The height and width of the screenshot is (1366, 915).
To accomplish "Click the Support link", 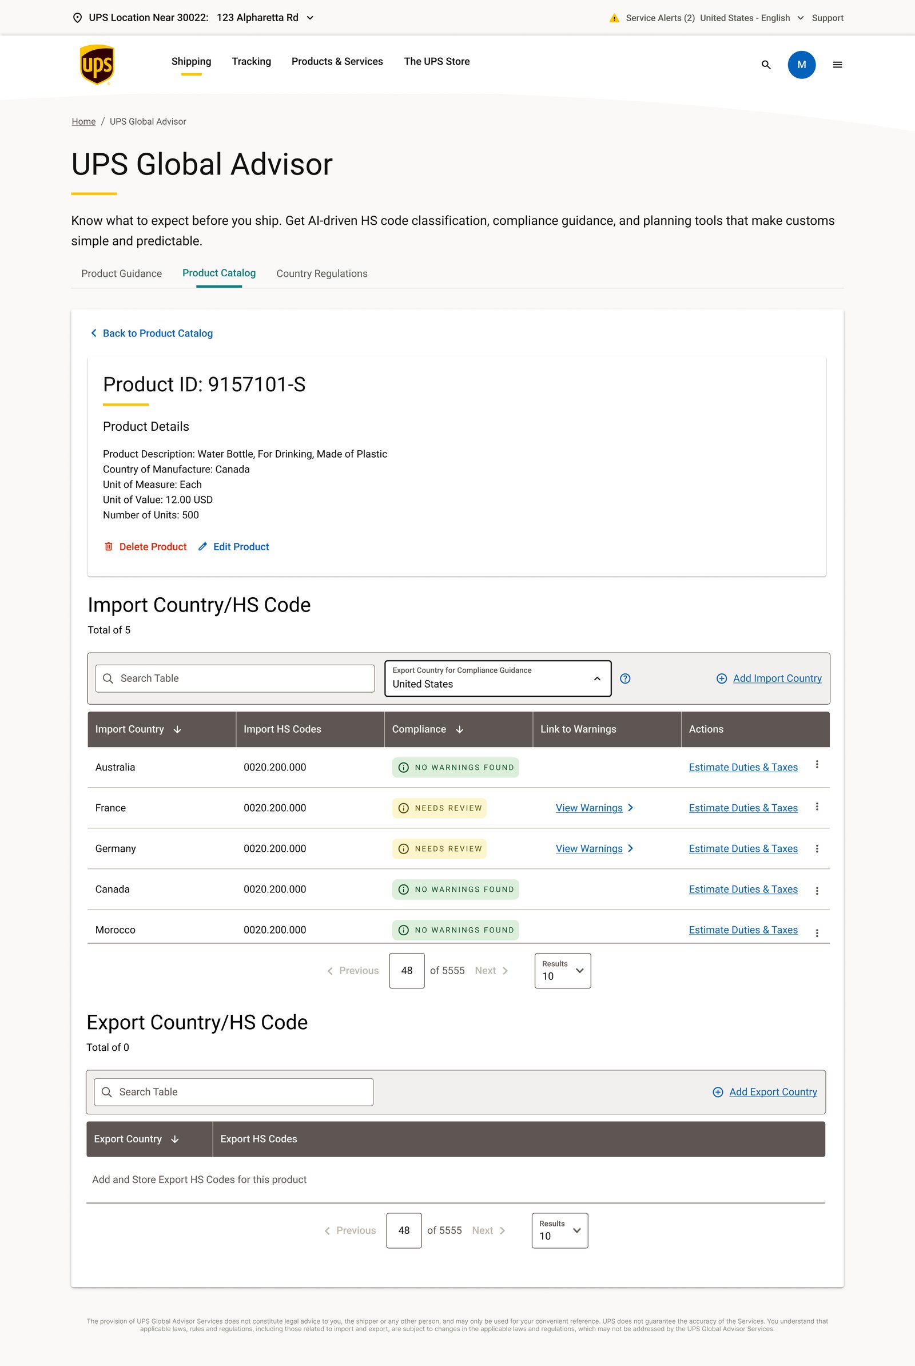I will [x=828, y=18].
